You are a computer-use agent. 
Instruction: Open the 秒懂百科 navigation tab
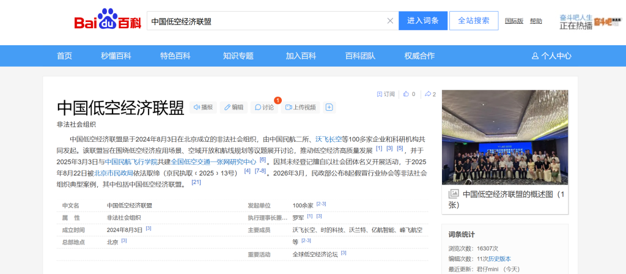click(116, 56)
